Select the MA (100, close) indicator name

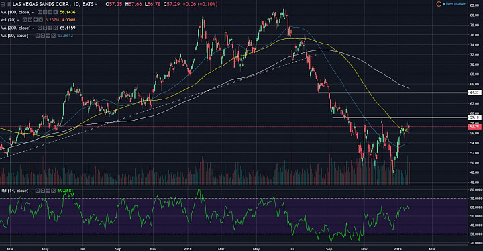pyautogui.click(x=15, y=12)
